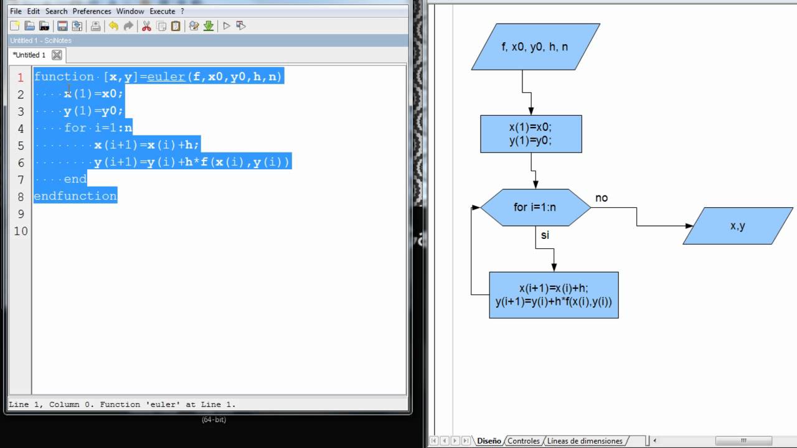This screenshot has width=797, height=448.
Task: Switch to the Líneas de dimensiones tab
Action: (x=585, y=441)
